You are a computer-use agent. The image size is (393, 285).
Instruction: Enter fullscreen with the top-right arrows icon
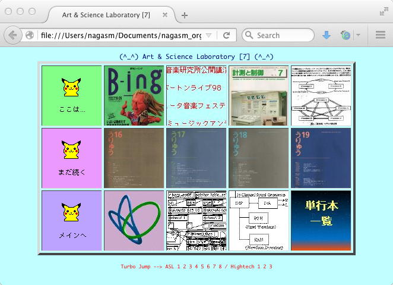click(x=384, y=11)
